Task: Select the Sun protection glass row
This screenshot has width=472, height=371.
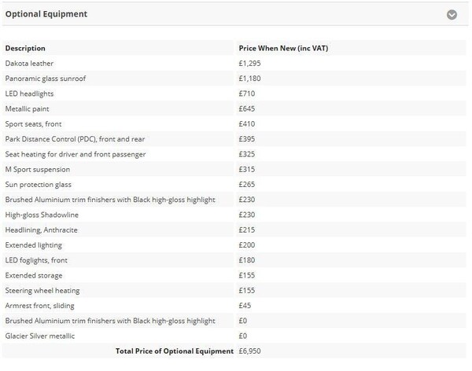Action: pos(39,184)
